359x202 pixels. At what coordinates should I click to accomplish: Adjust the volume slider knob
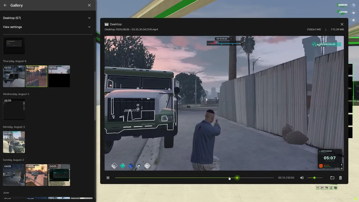314,178
